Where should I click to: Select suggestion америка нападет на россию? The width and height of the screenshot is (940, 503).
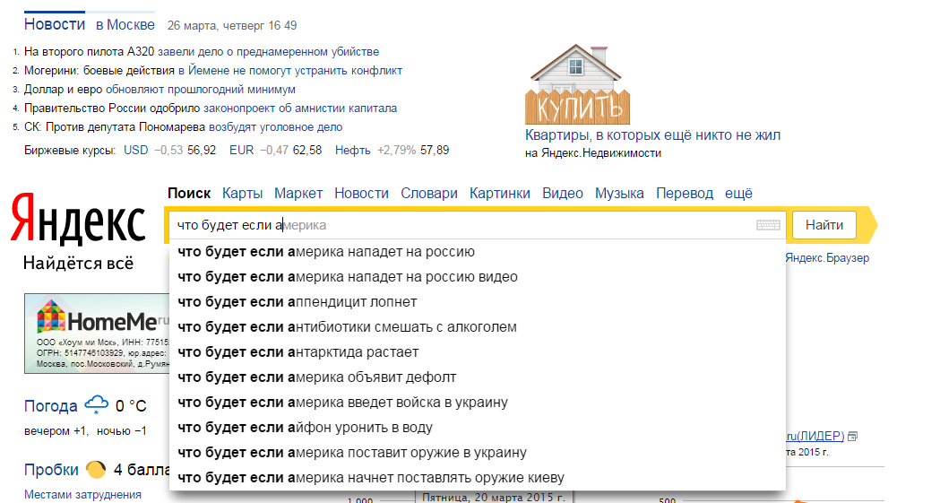click(478, 252)
